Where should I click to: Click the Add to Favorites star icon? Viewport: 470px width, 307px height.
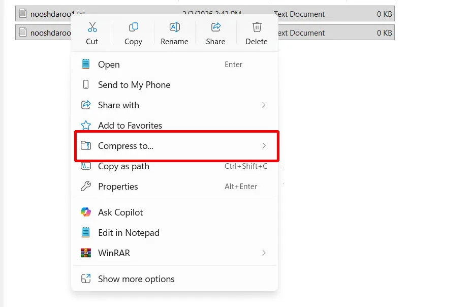pos(86,126)
